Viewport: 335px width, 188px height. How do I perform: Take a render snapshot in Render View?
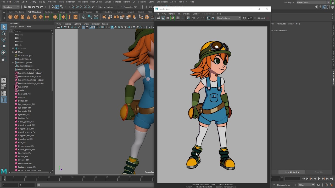click(167, 18)
